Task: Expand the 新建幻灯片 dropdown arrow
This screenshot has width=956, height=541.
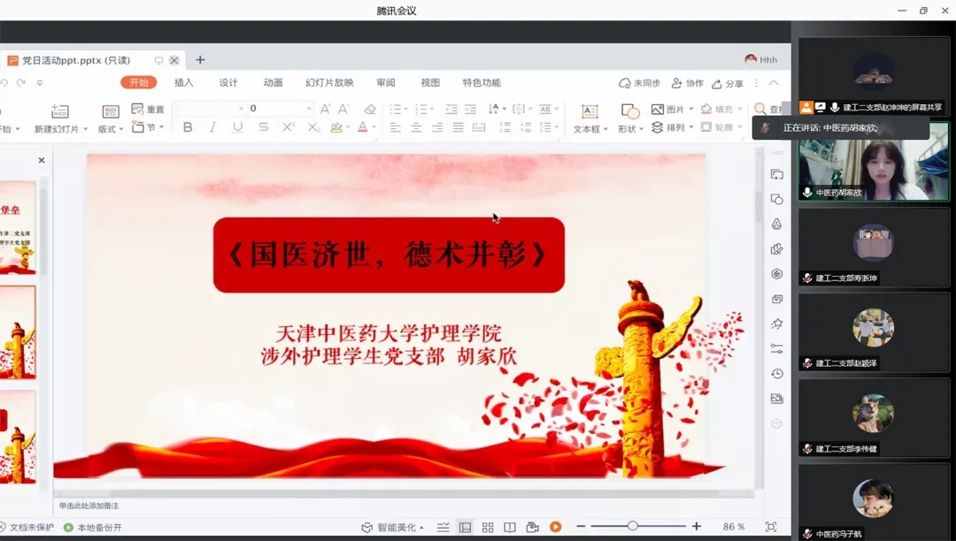Action: (x=85, y=129)
